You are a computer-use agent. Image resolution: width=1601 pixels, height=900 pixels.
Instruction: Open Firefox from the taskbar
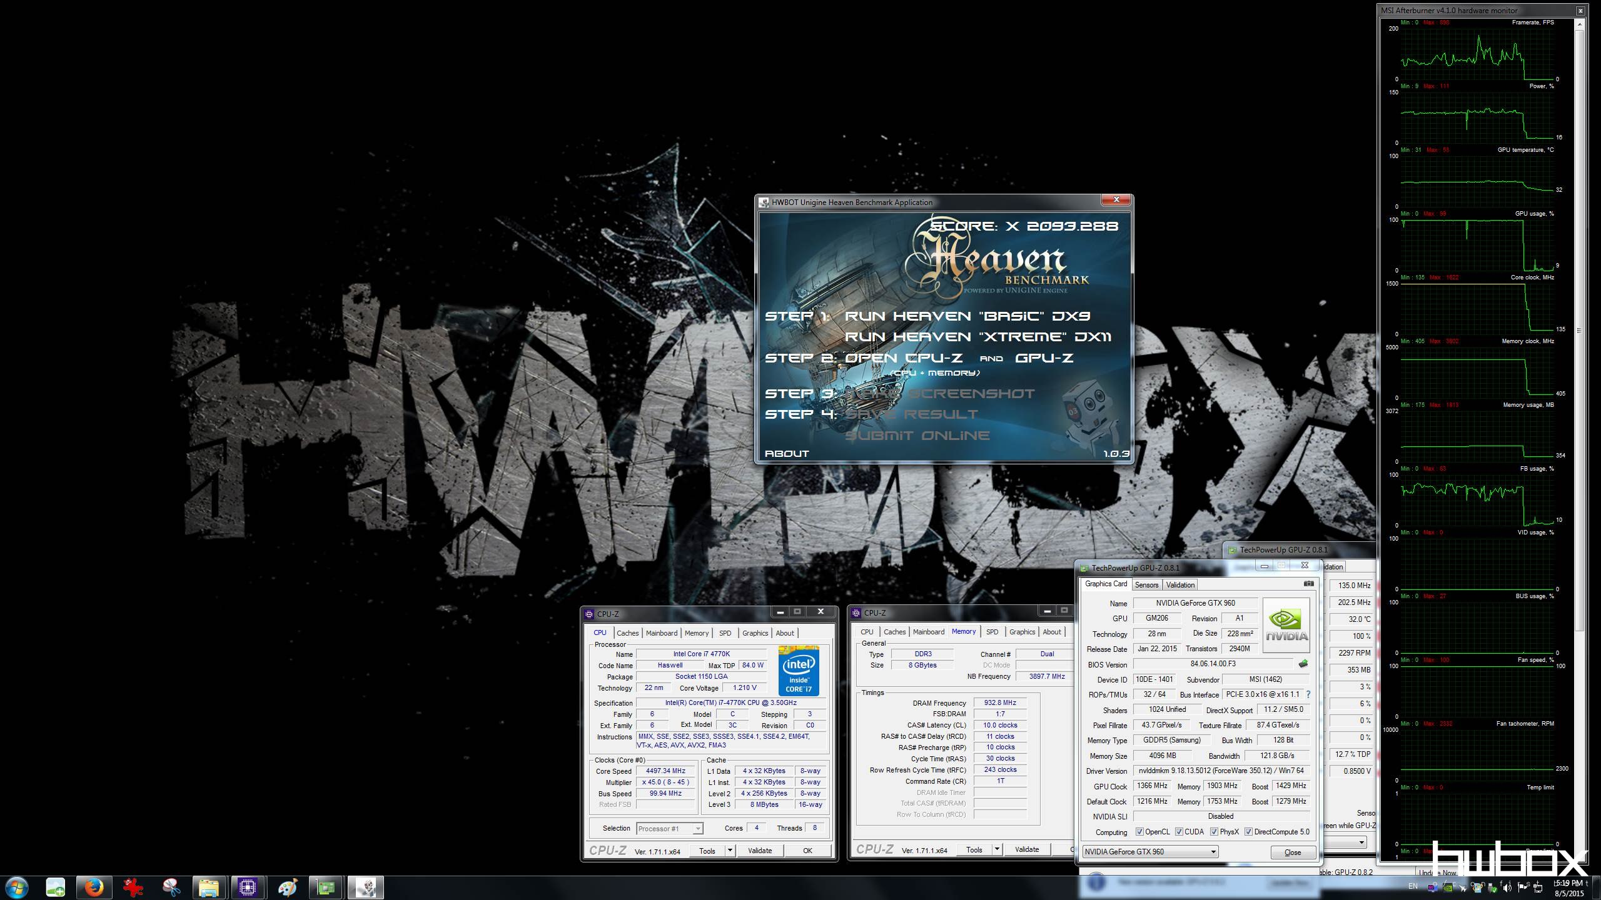(94, 887)
